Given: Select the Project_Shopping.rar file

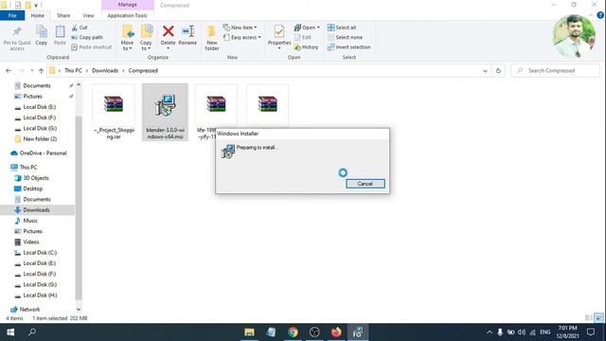Looking at the screenshot, I should pos(114,112).
